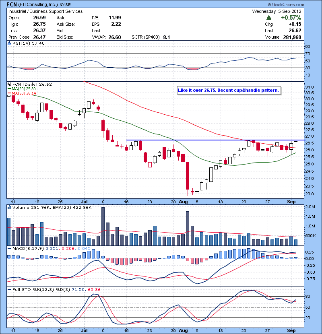The height and width of the screenshot is (334, 322).
Task: Click the EPS value 2.22
Action: click(x=116, y=24)
